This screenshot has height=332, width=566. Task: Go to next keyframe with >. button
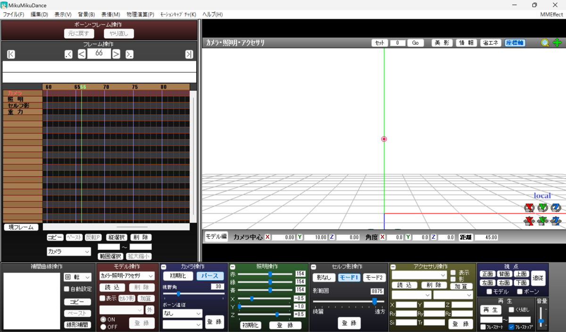coord(129,54)
